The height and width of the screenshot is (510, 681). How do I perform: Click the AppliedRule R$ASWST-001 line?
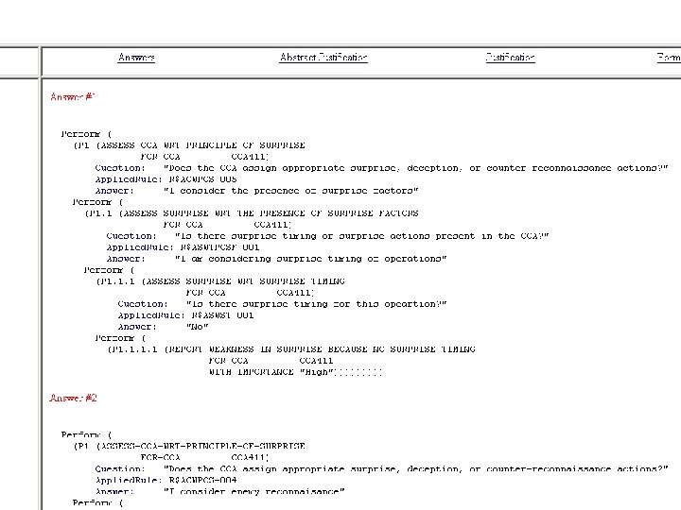[186, 315]
